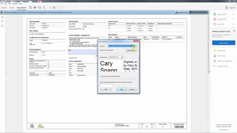237x133 pixels.
Task: Go to next page with down arrow icon
Action: tap(54, 7)
